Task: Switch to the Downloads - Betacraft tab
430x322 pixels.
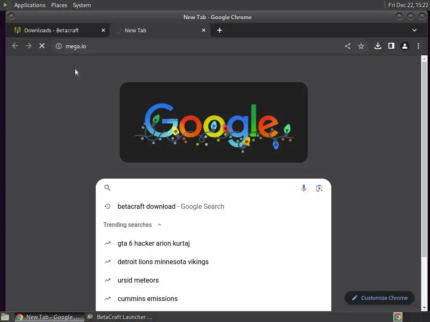Action: (58, 30)
